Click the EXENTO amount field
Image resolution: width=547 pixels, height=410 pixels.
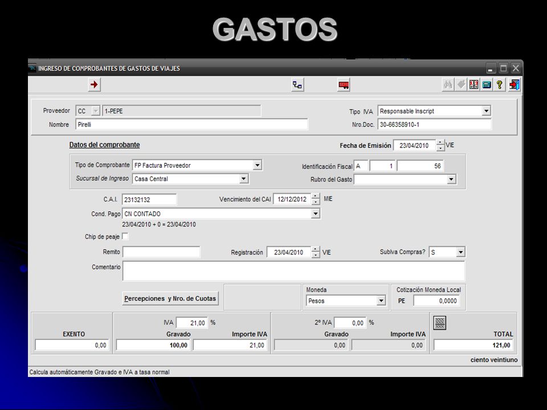72,345
